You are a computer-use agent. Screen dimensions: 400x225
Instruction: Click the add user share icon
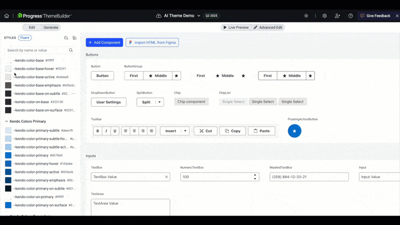337,16
